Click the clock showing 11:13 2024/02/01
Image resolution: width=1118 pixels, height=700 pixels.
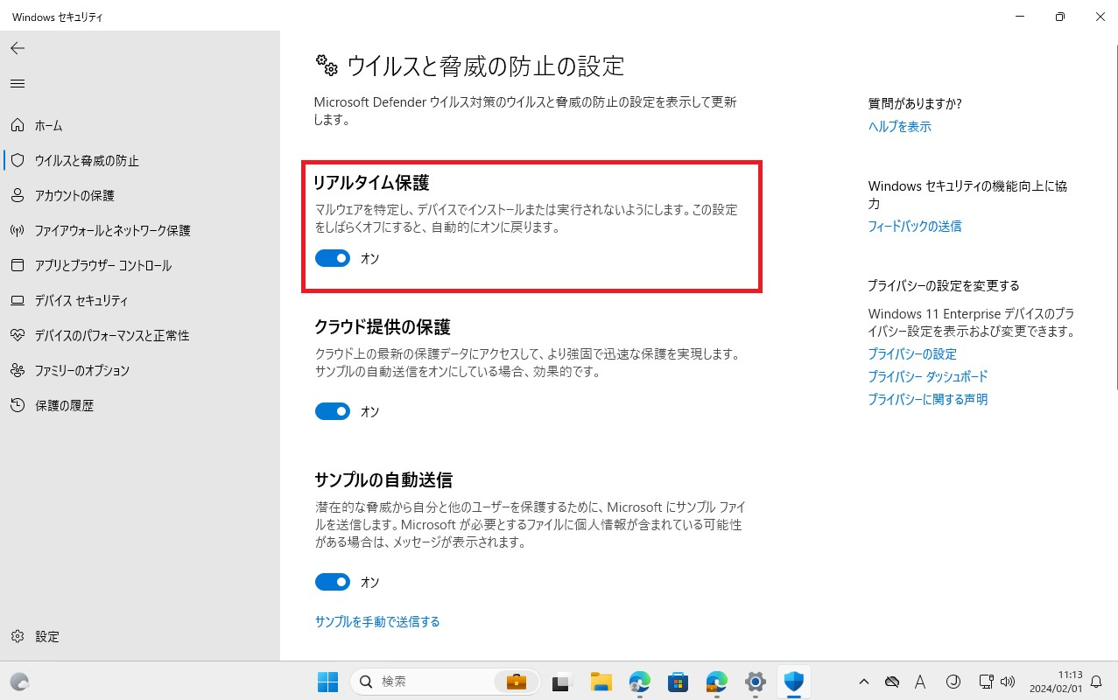click(x=1057, y=682)
